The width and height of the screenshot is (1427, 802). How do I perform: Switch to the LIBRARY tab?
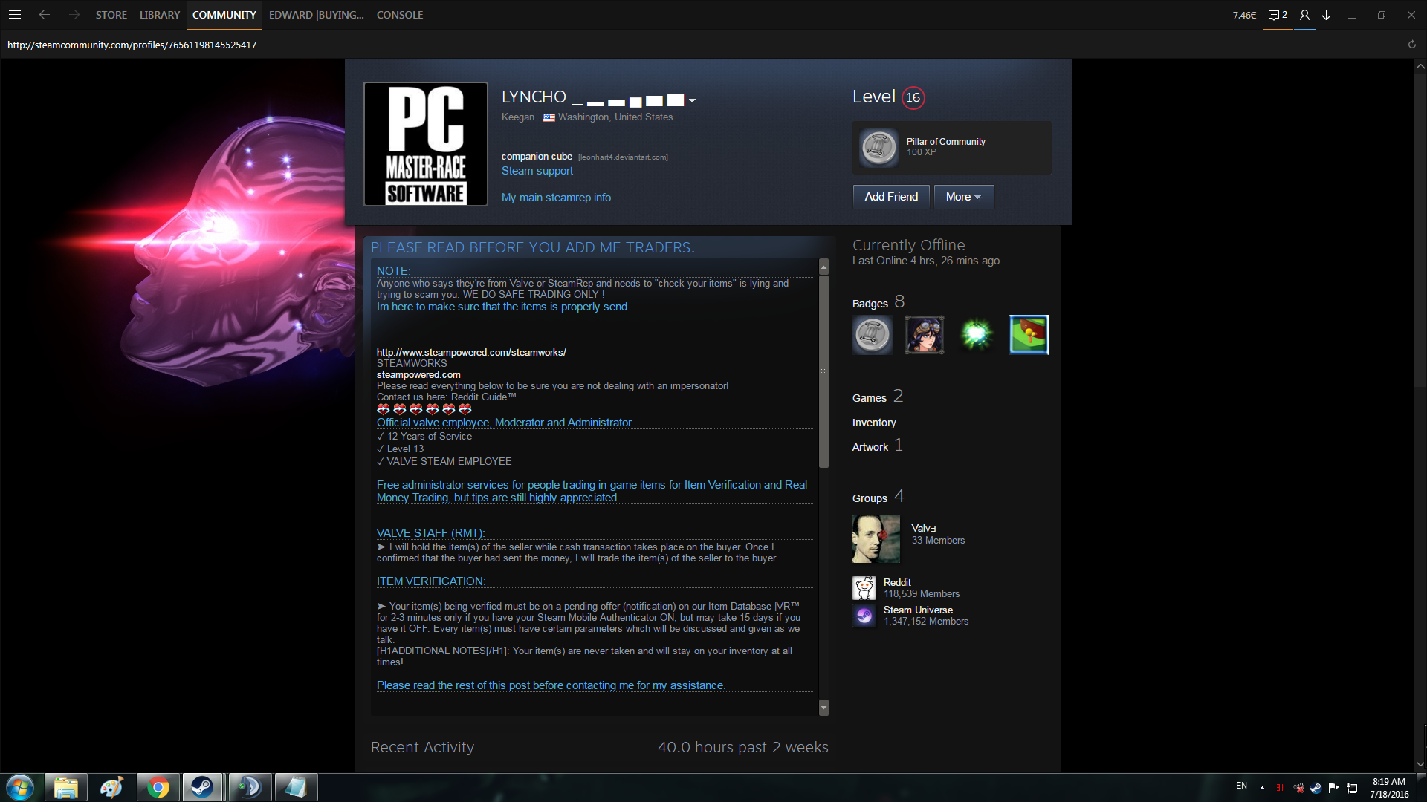coord(160,15)
